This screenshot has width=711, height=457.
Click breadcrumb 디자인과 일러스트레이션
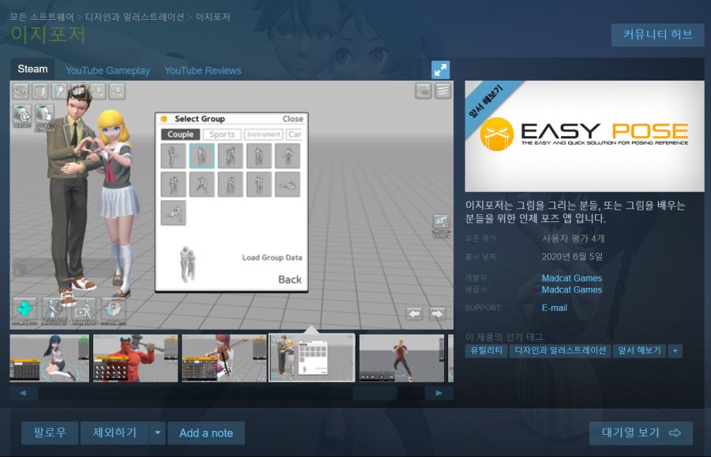click(134, 17)
